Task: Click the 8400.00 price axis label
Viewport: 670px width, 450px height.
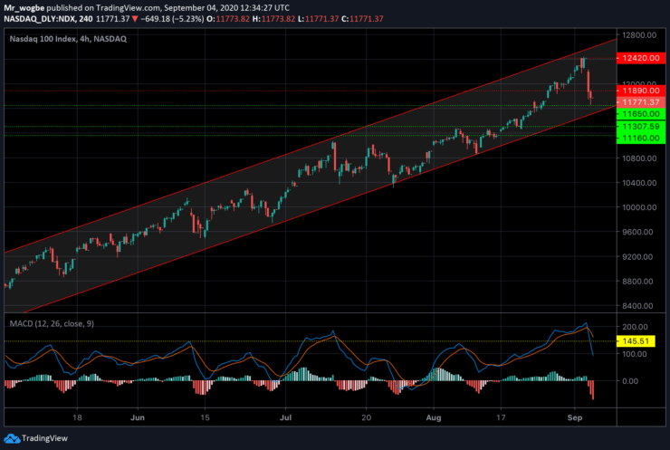Action: [637, 306]
